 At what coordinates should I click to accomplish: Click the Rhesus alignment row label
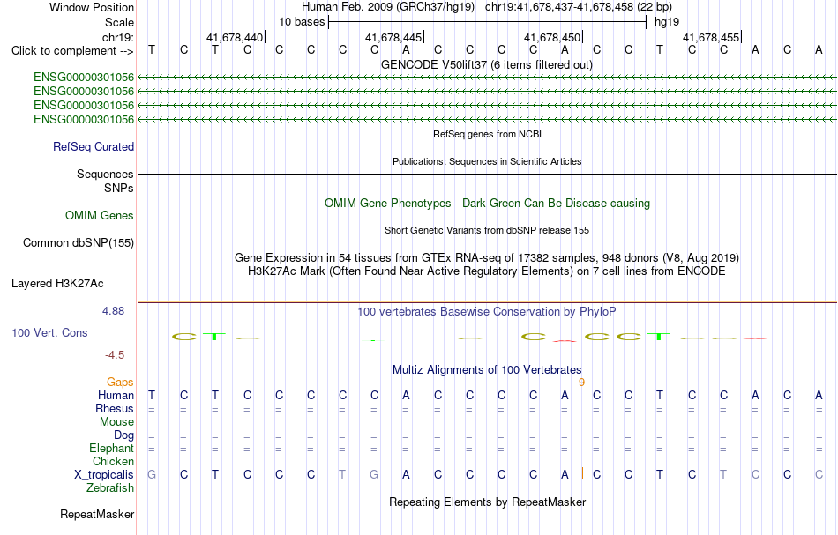point(115,408)
